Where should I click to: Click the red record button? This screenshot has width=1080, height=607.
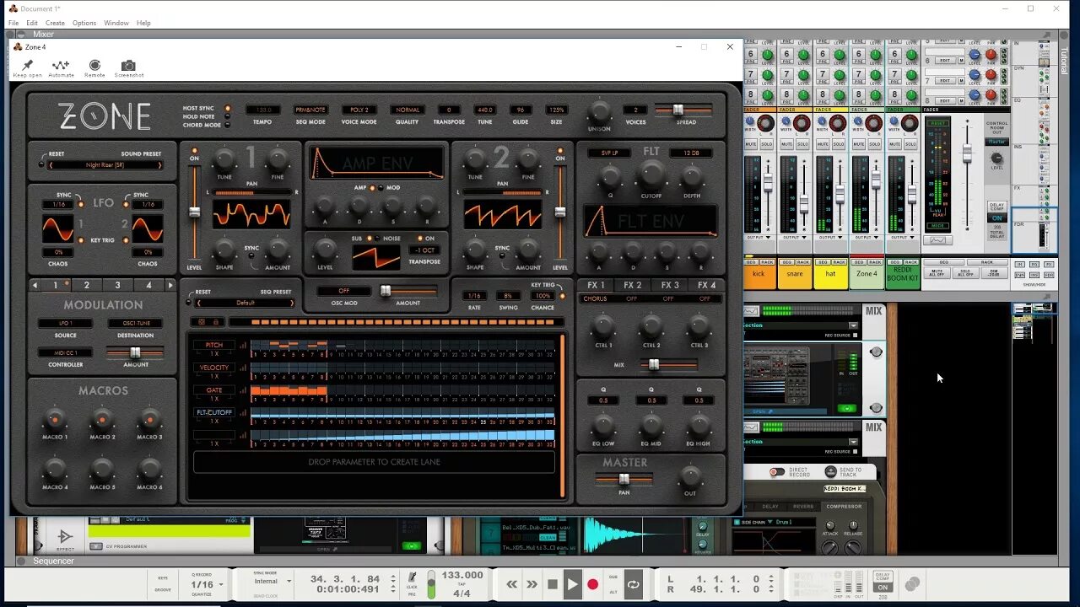[593, 584]
